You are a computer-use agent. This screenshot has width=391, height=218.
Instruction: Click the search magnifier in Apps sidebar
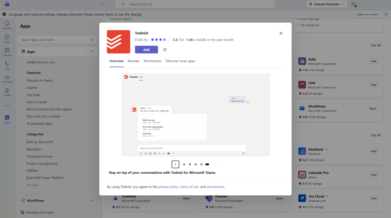(x=93, y=40)
